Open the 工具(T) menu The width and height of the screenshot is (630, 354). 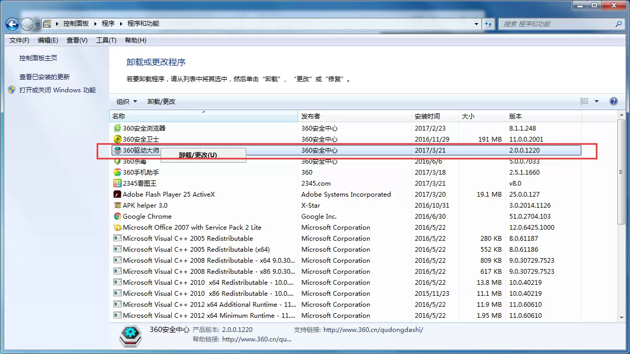(x=106, y=40)
